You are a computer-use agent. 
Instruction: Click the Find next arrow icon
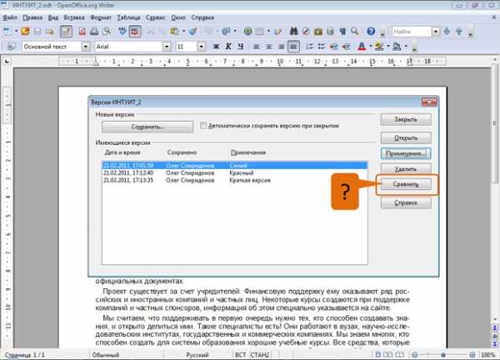tap(447, 31)
